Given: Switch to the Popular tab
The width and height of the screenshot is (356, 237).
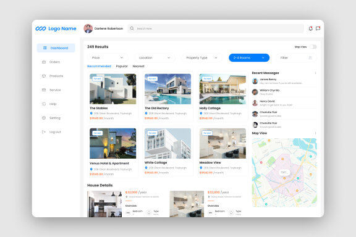Looking at the screenshot, I should [x=122, y=66].
